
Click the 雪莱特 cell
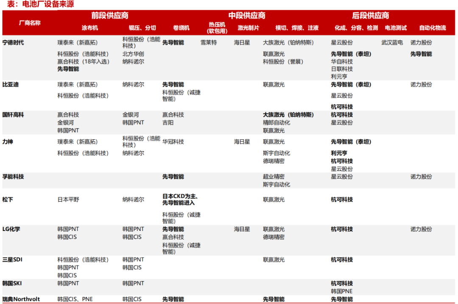tap(209, 43)
